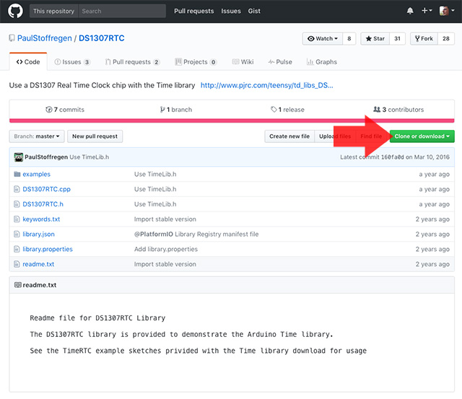The height and width of the screenshot is (399, 462).
Task: Click the examples folder icon
Action: (x=17, y=174)
